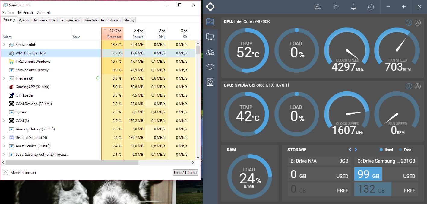Open the notifications bell in CAM
427x204 pixels.
click(x=353, y=7)
